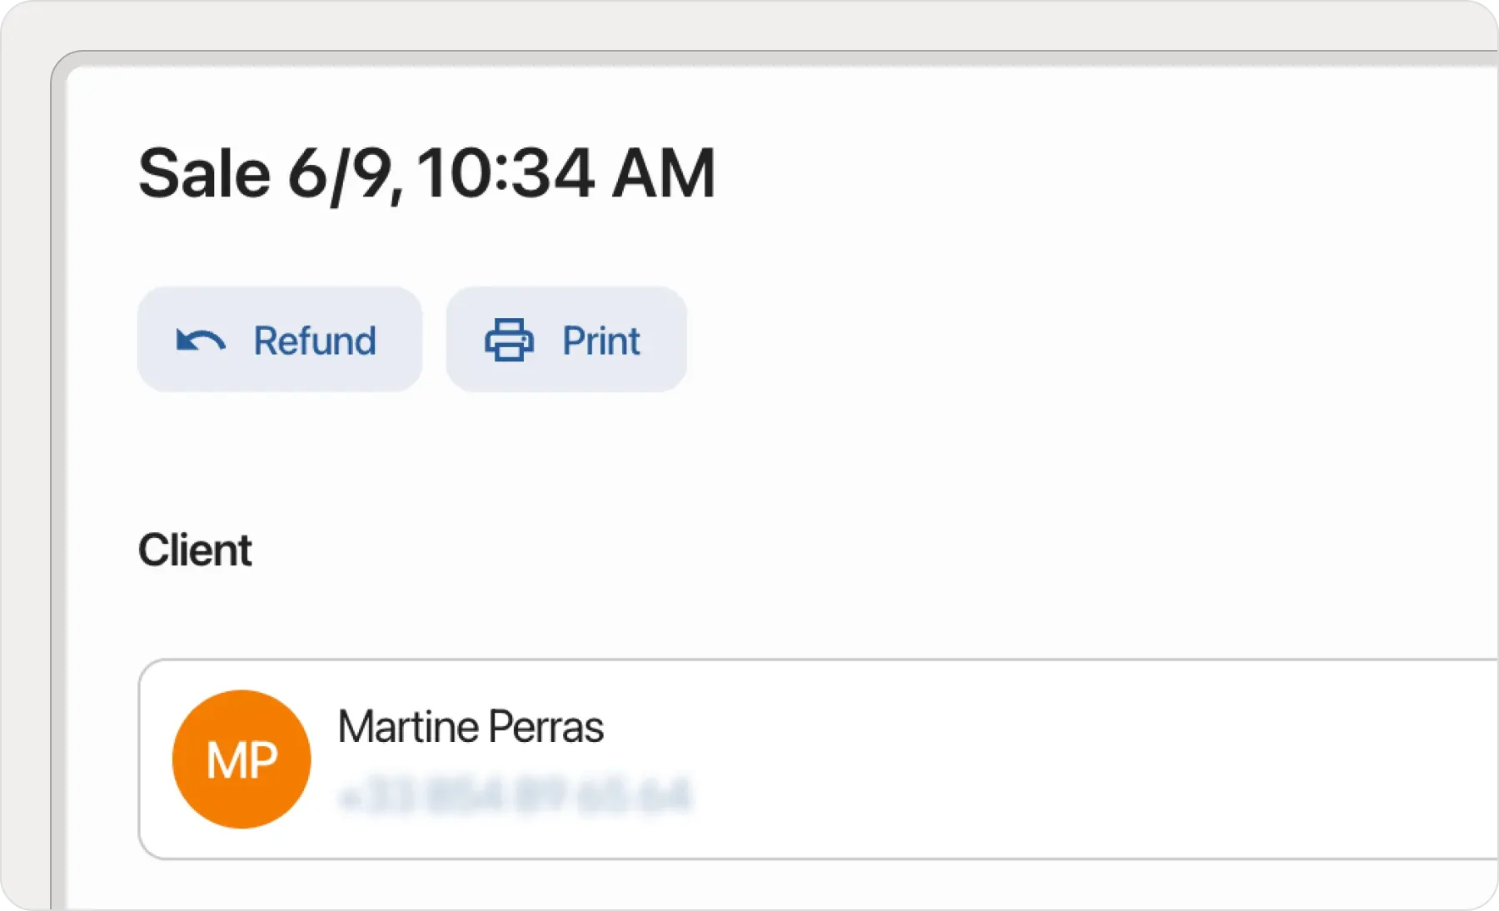Click AM in the sale heading
The width and height of the screenshot is (1499, 911).
(x=663, y=174)
